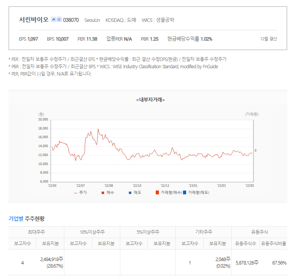Click the '22/07 x-axis label
The width and height of the screenshot is (293, 276).
pos(80,186)
